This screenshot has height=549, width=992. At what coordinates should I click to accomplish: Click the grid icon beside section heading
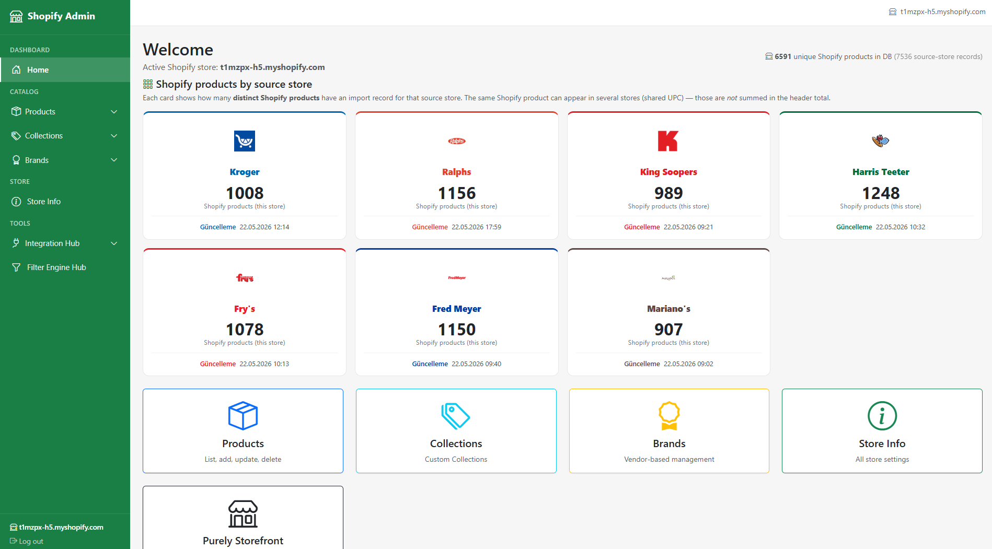pyautogui.click(x=148, y=84)
